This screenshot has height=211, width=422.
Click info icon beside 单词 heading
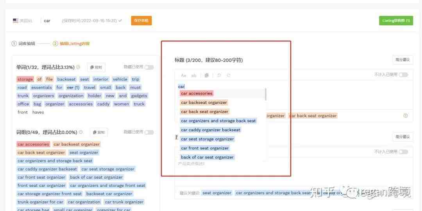[78, 67]
